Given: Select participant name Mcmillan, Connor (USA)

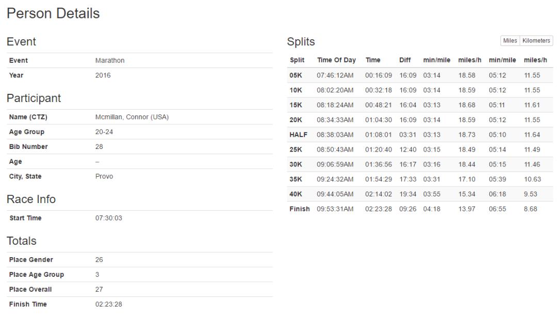Looking at the screenshot, I should coord(132,117).
